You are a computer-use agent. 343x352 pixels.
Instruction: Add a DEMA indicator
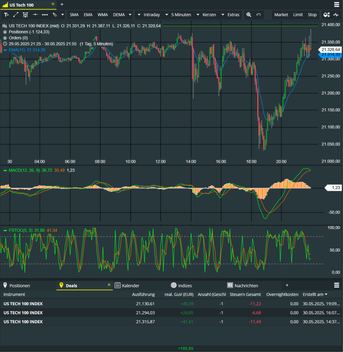click(x=119, y=15)
